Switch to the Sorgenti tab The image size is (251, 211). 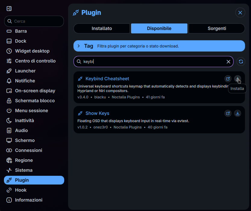[x=217, y=29]
